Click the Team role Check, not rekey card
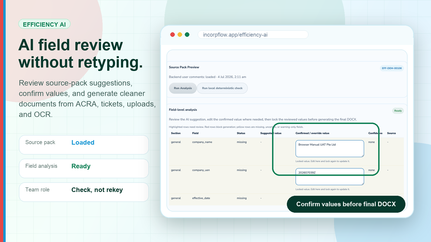431x242 pixels. [x=84, y=192]
